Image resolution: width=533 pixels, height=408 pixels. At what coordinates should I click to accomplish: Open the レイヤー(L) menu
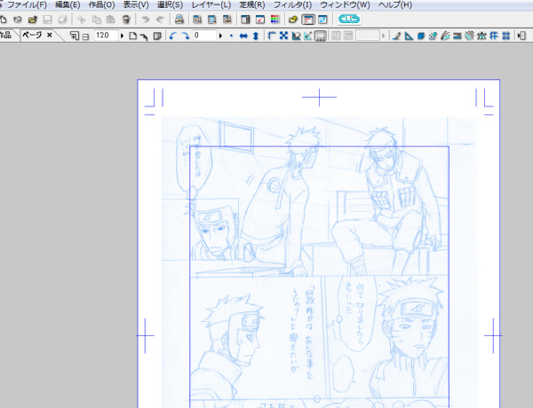point(211,5)
